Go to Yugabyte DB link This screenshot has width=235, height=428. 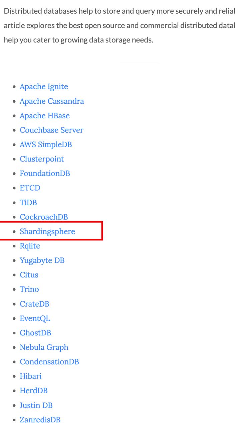pyautogui.click(x=42, y=260)
